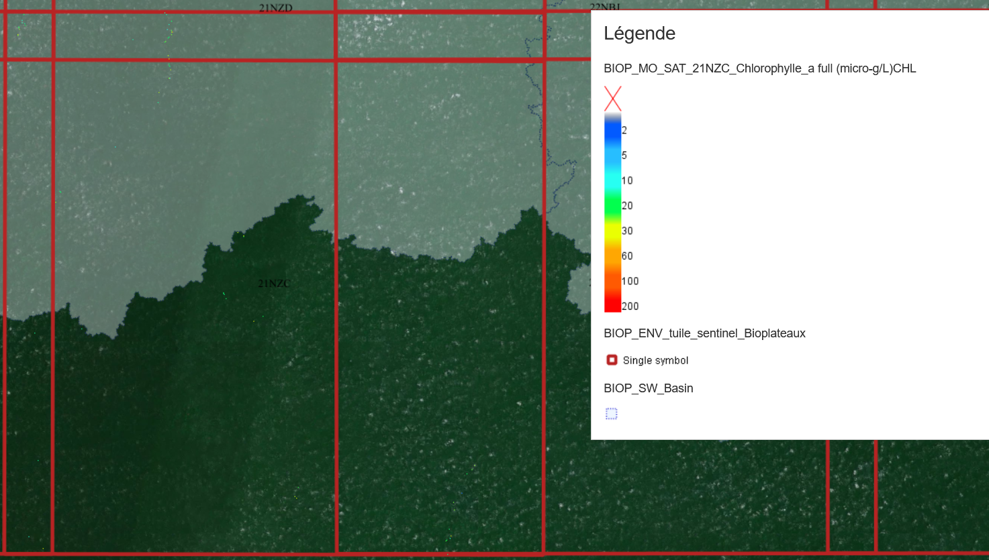Viewport: 989px width, 560px height.
Task: Click the cyan color at value 10
Action: (x=612, y=181)
